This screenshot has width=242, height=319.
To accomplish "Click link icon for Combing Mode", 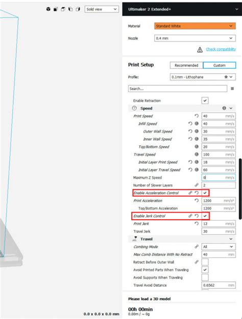I will 197,247.
